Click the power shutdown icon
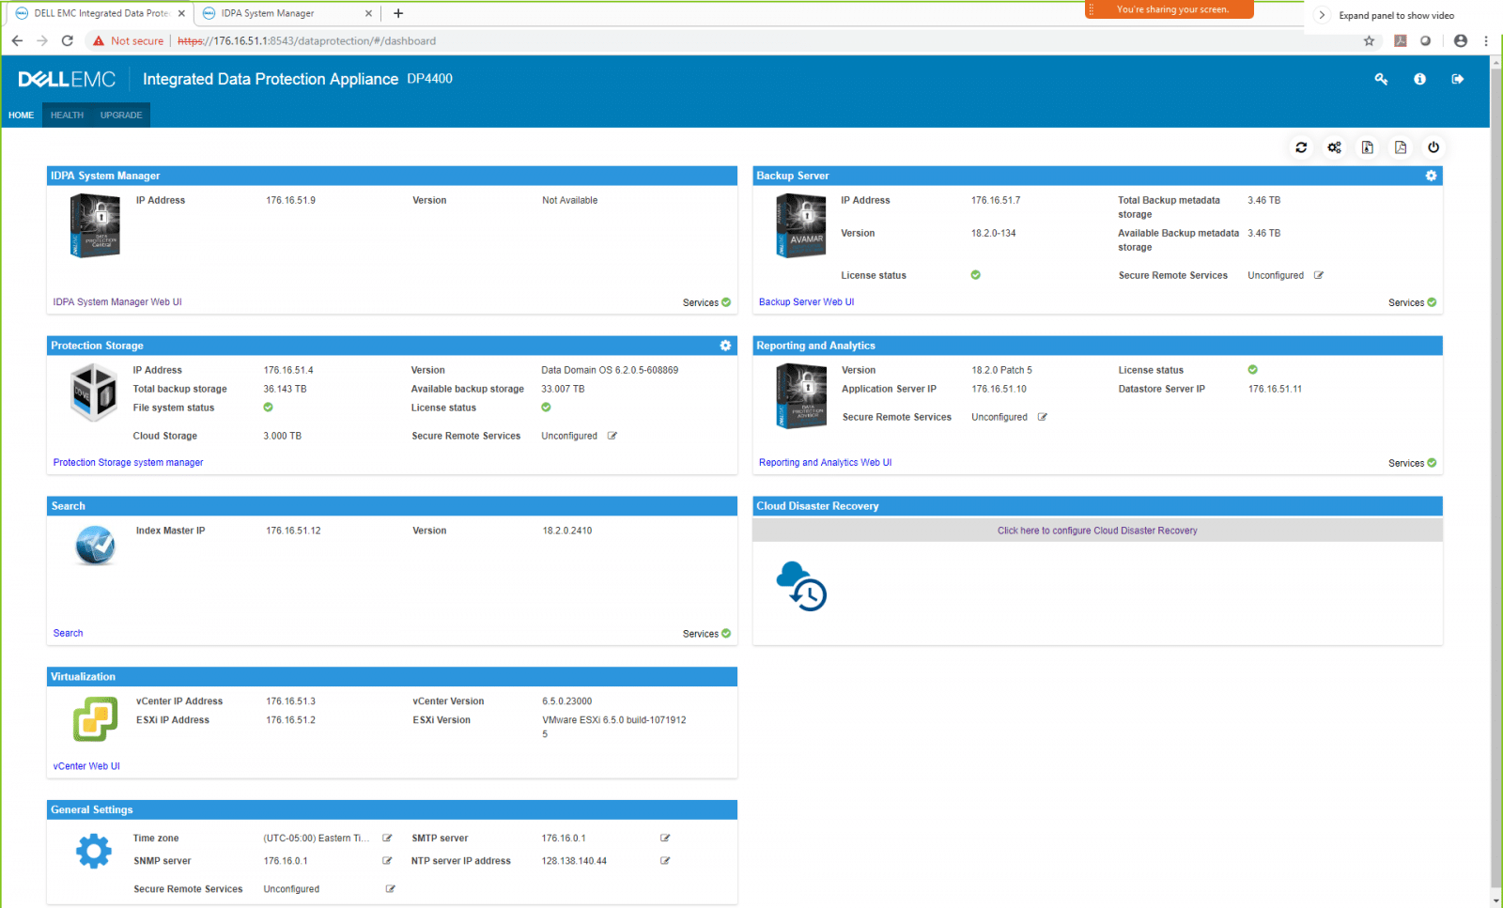Viewport: 1503px width, 908px height. click(1433, 147)
